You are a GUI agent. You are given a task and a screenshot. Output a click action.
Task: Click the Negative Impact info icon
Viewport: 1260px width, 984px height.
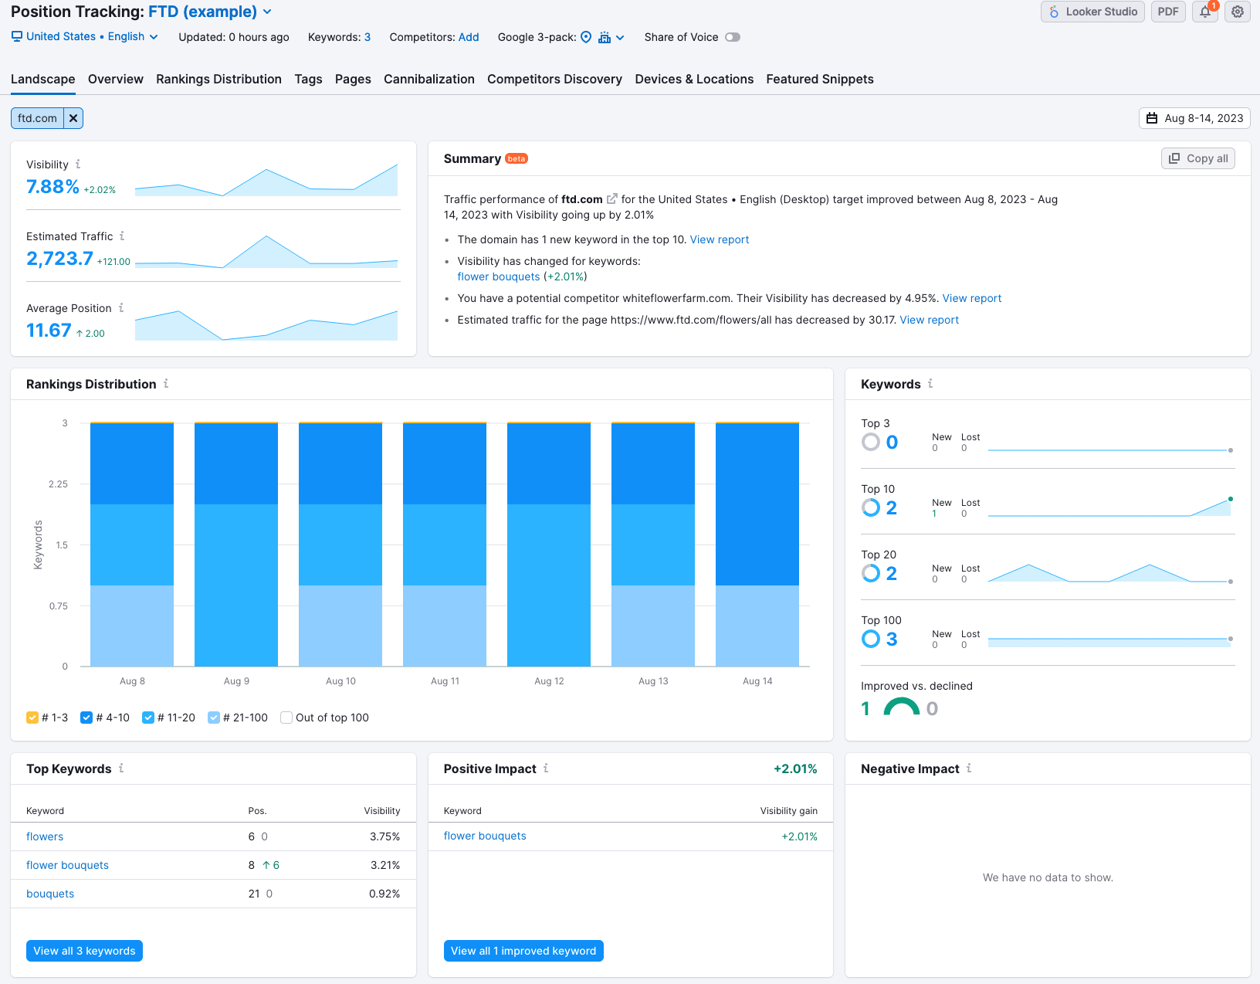pos(969,769)
